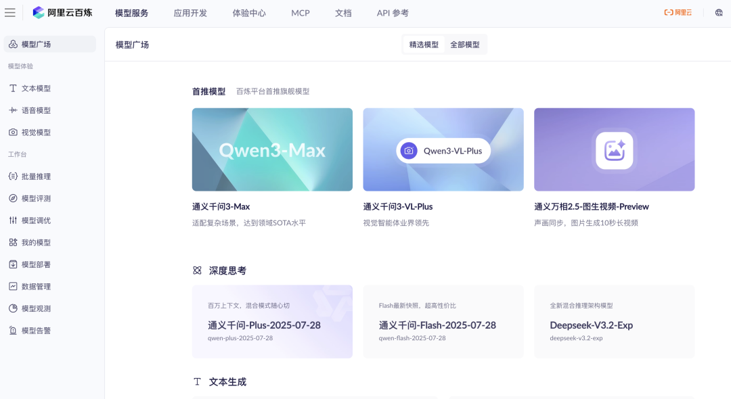Open 体验中心 top menu

pos(249,13)
